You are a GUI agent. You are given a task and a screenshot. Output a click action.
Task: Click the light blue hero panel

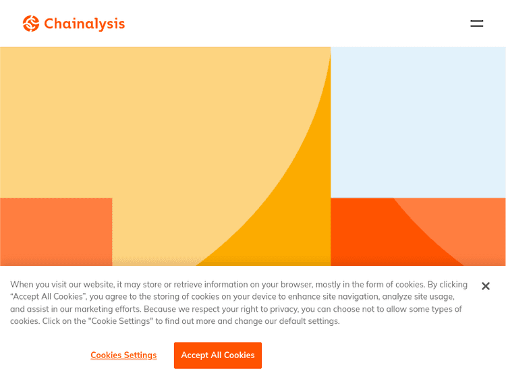tap(418, 121)
